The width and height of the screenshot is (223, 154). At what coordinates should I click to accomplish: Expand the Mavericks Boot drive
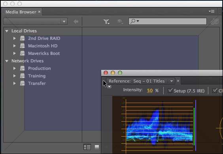pyautogui.click(x=15, y=53)
